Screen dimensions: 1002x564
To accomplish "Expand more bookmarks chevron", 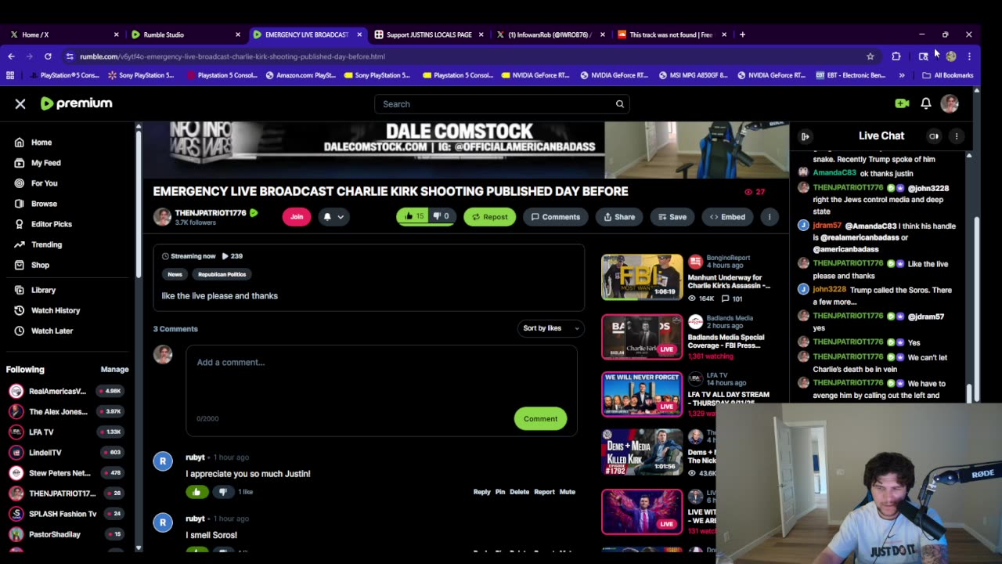I will point(902,75).
